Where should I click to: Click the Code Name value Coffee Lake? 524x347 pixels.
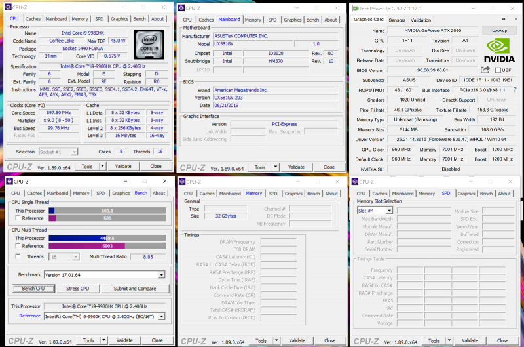pyautogui.click(x=62, y=41)
